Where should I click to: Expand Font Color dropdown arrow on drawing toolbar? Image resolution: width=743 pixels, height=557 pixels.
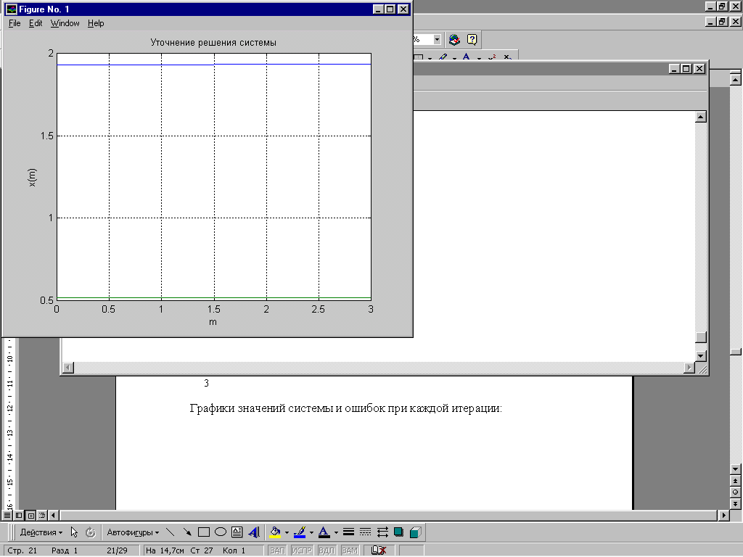(336, 532)
